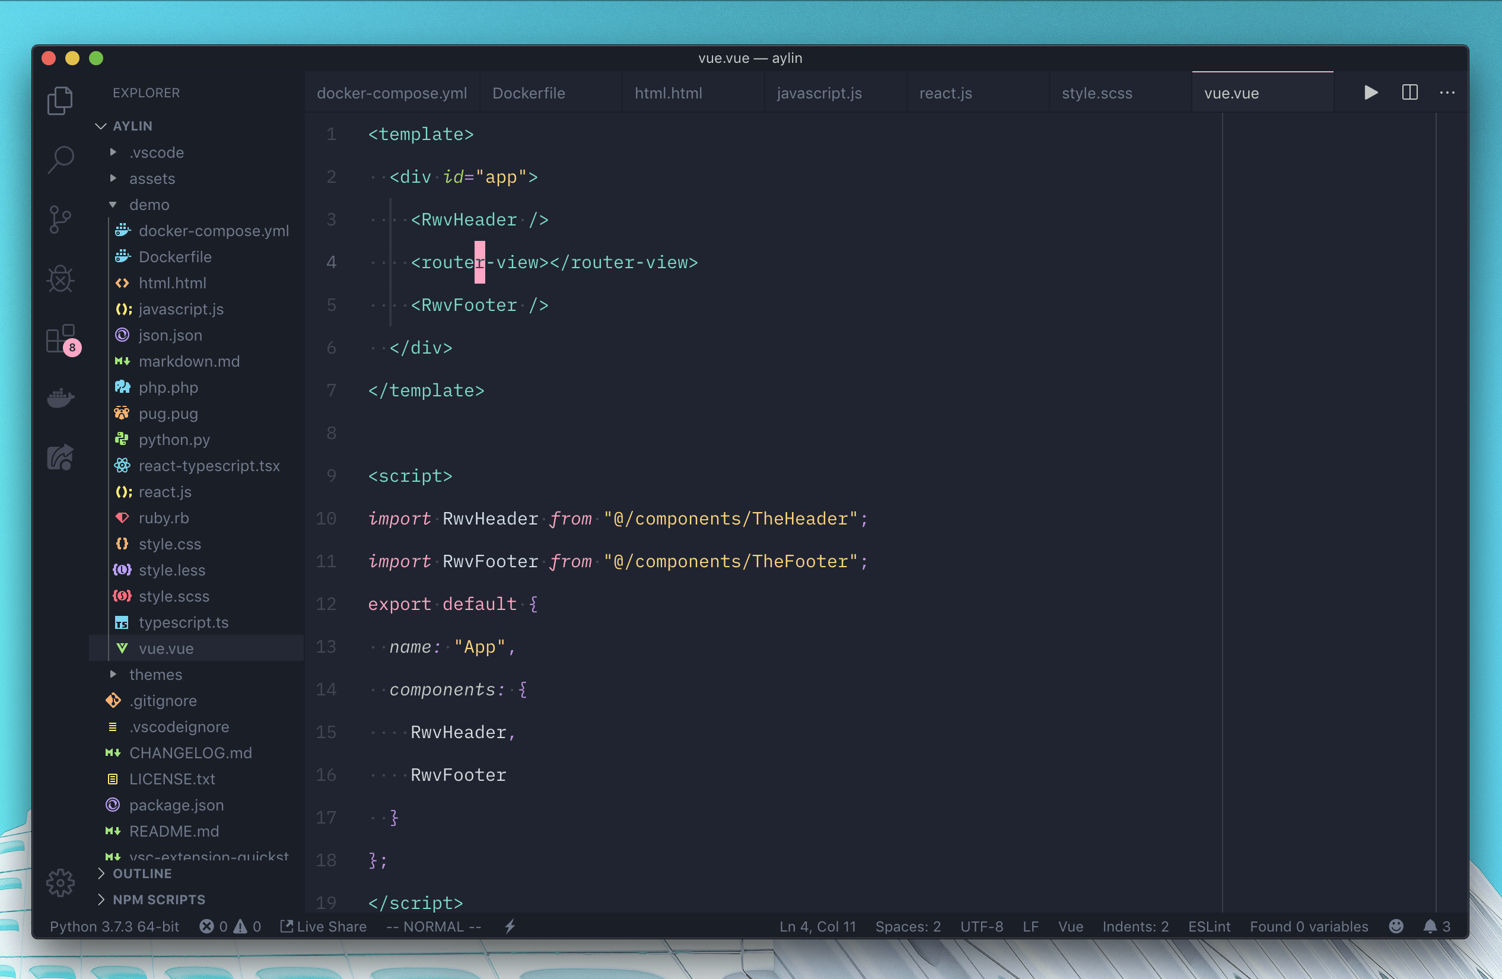This screenshot has width=1502, height=979.
Task: Click the Spaces: 2 indentation setting
Action: tap(908, 926)
